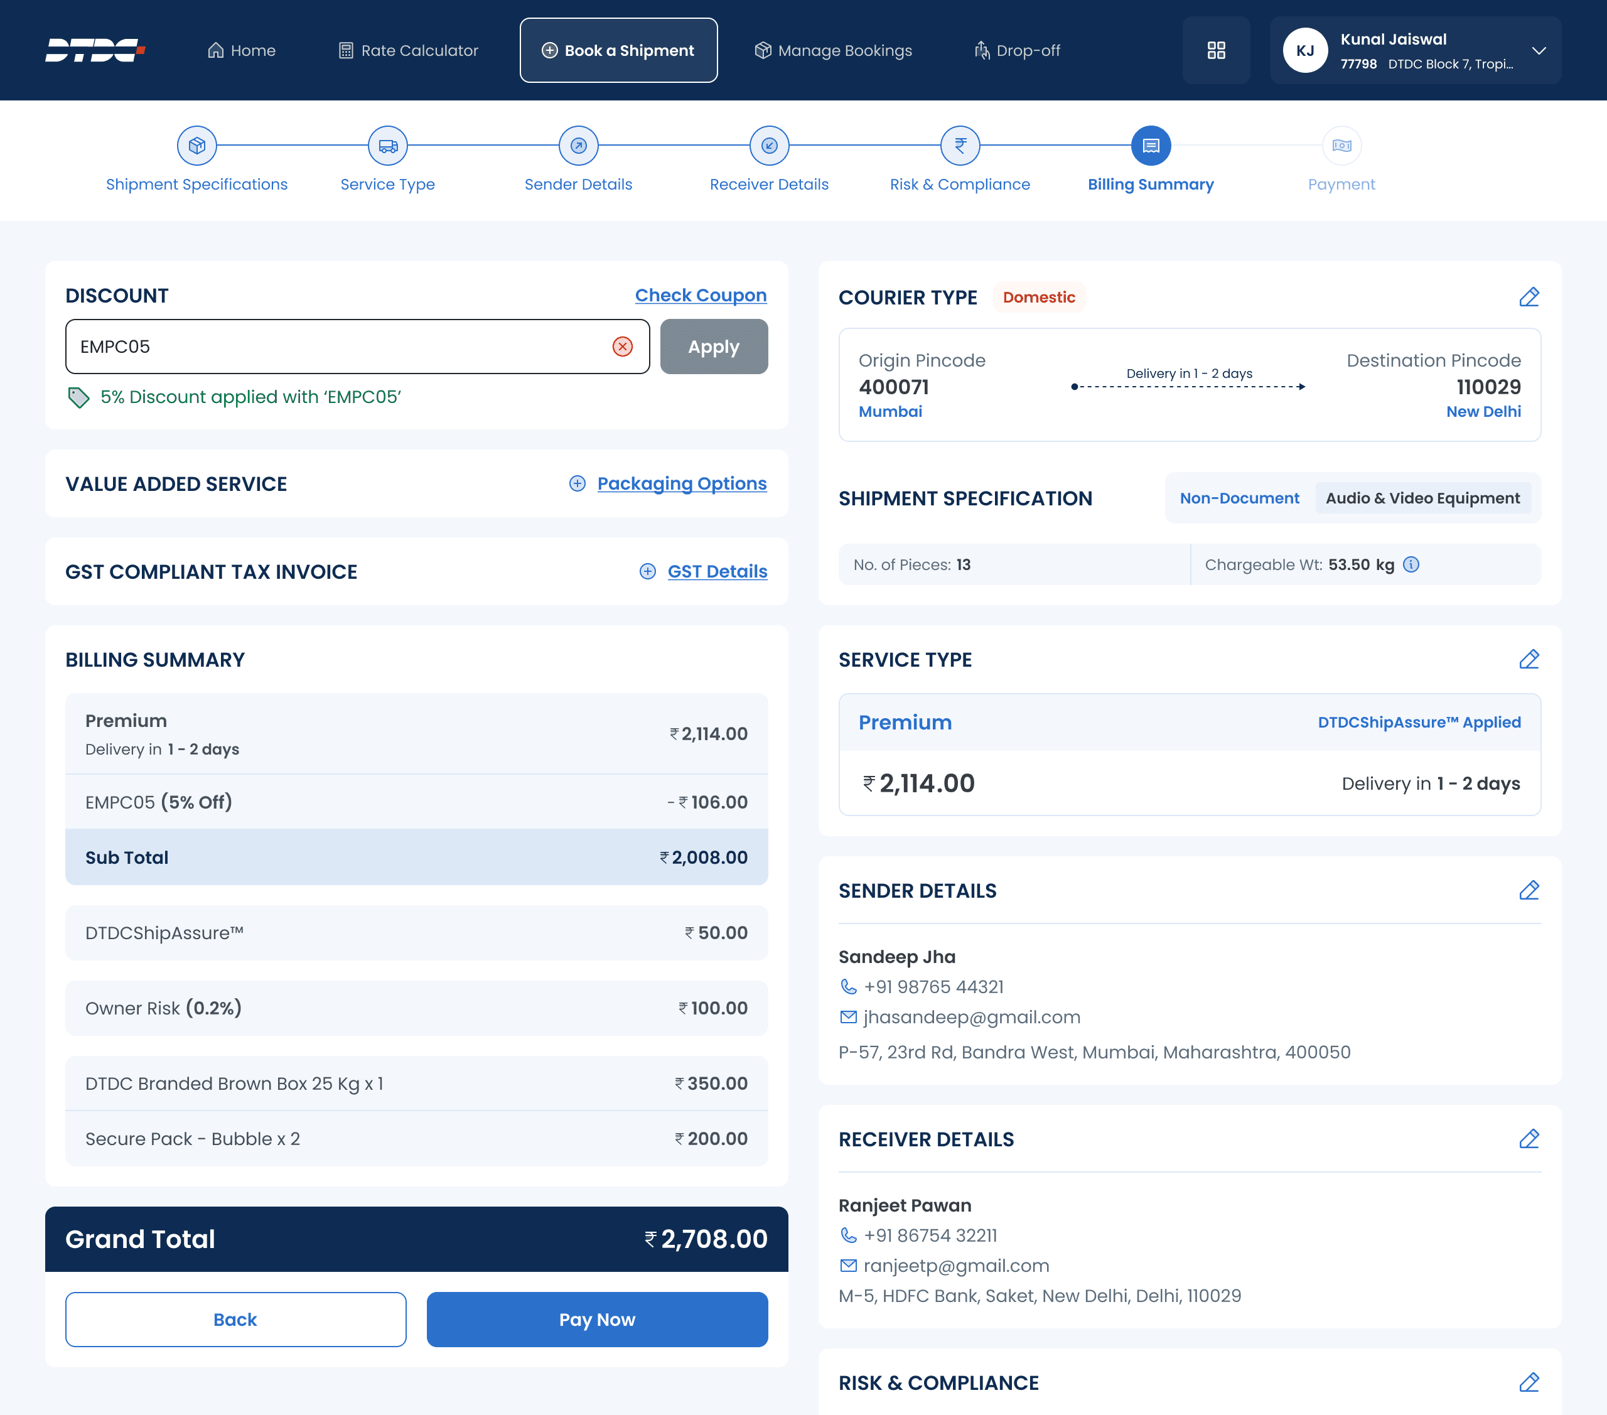Viewport: 1607px width, 1415px height.
Task: Click the Payment step icon
Action: tap(1342, 146)
